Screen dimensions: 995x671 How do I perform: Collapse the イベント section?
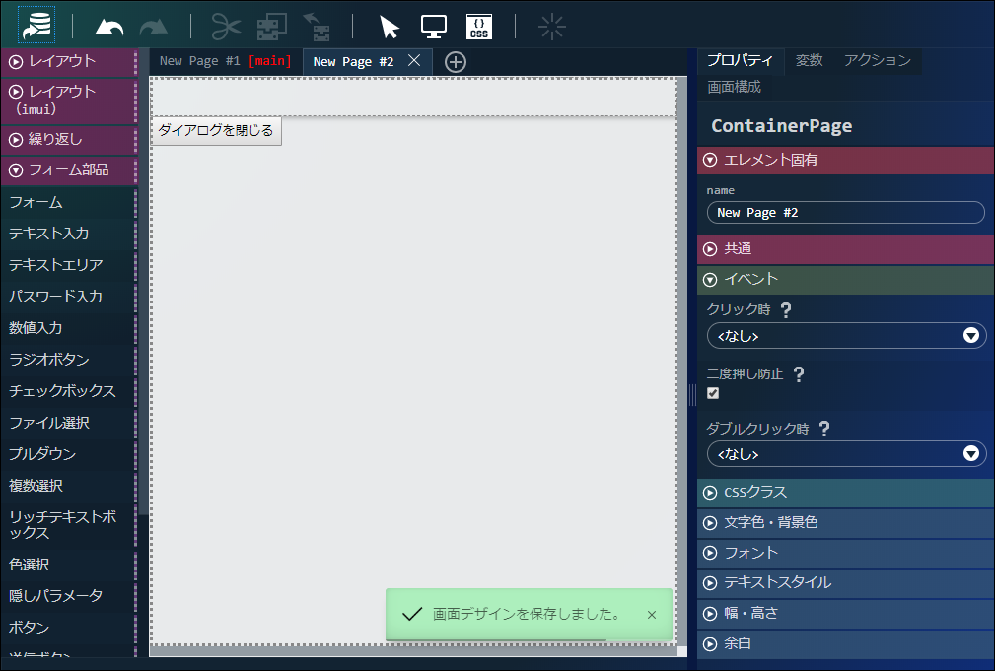[x=845, y=280]
